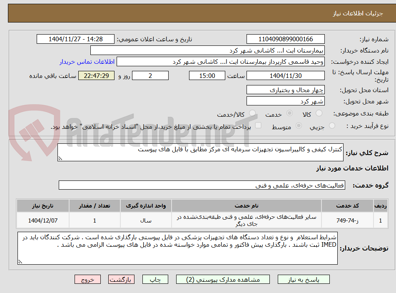Click the نام خدمت column header
This screenshot has width=396, height=293.
pyautogui.click(x=246, y=206)
